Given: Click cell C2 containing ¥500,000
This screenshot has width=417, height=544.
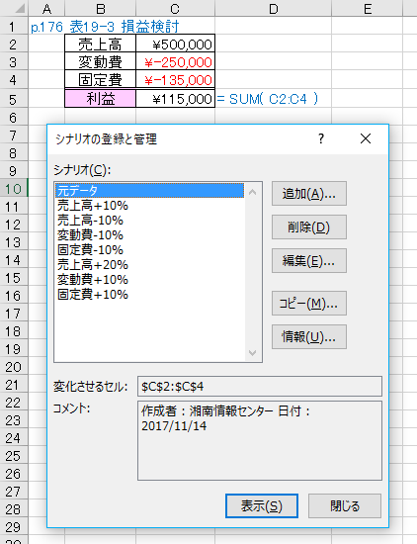Looking at the screenshot, I should (x=175, y=45).
